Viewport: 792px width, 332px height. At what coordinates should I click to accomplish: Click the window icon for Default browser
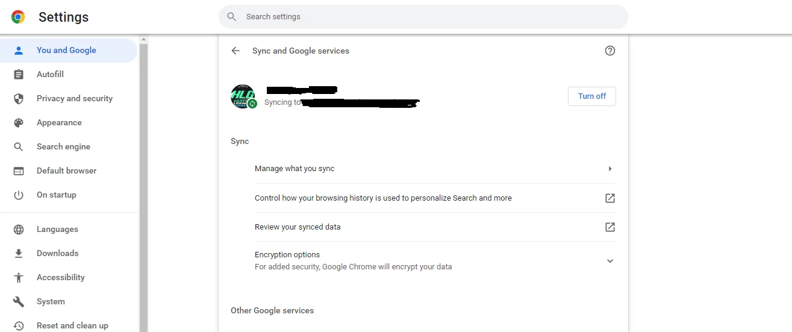[x=19, y=171]
